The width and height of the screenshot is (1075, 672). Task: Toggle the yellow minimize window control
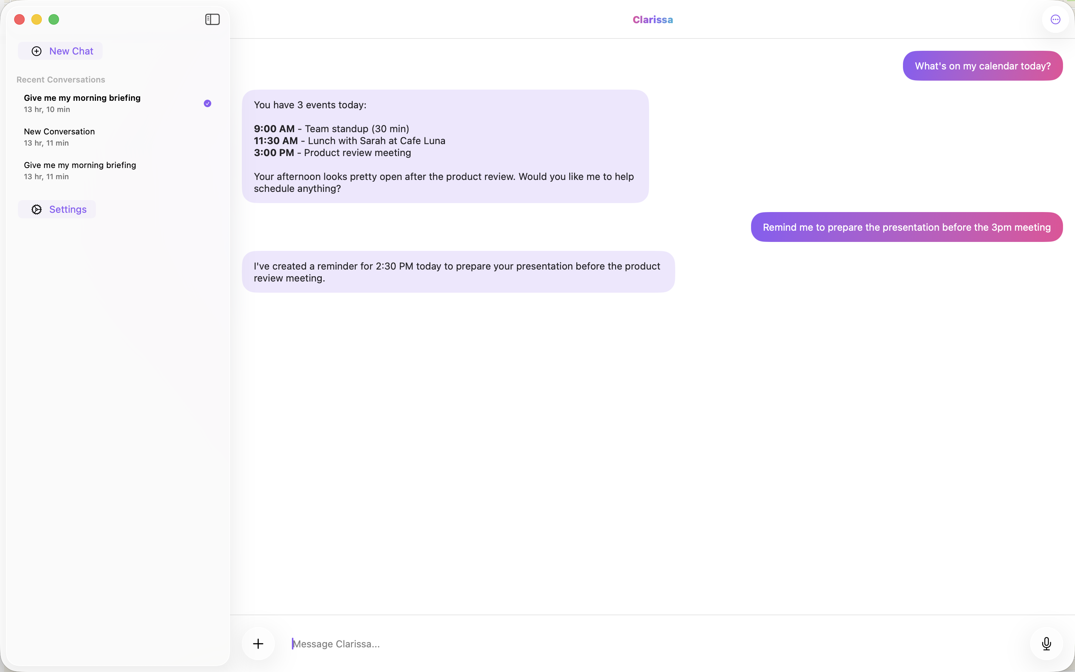click(x=37, y=19)
